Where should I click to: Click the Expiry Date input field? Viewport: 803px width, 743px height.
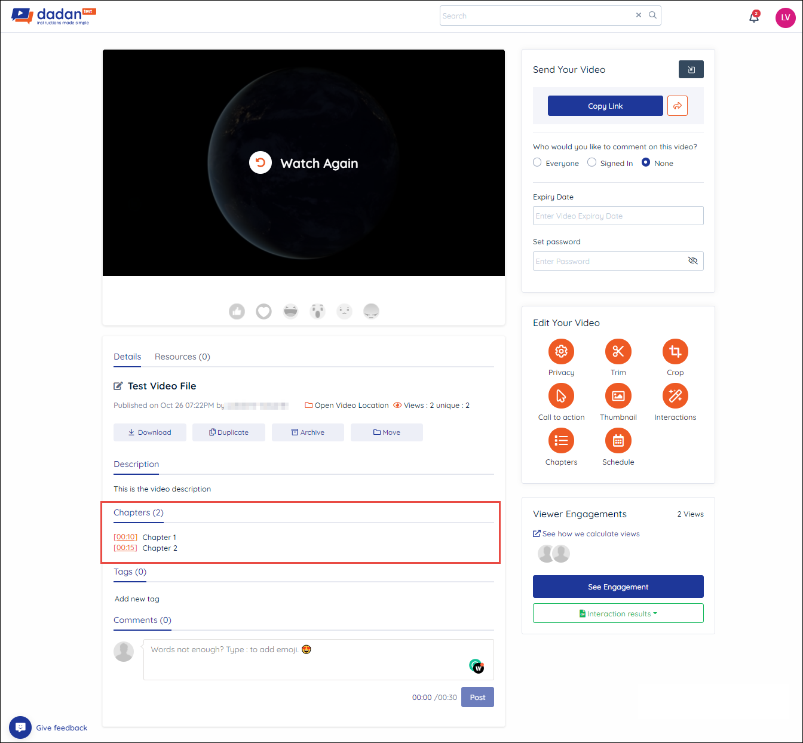tap(618, 216)
